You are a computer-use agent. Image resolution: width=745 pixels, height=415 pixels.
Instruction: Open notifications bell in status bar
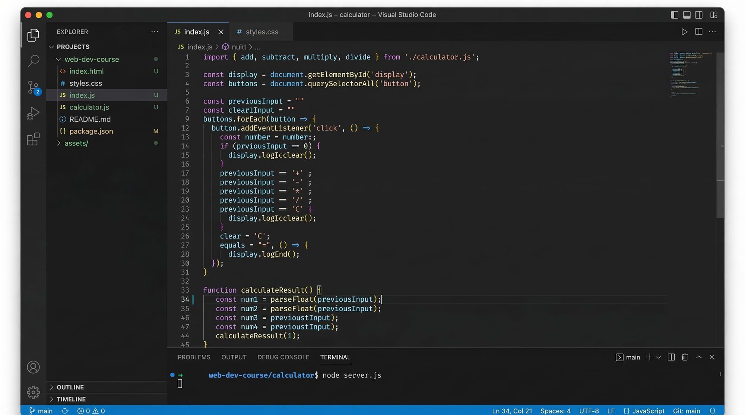(712, 411)
